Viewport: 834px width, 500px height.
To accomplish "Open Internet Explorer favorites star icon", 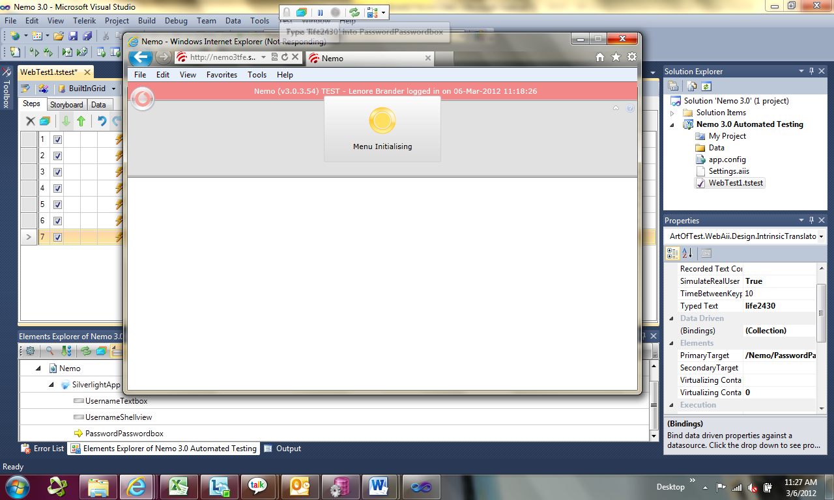I will click(616, 57).
